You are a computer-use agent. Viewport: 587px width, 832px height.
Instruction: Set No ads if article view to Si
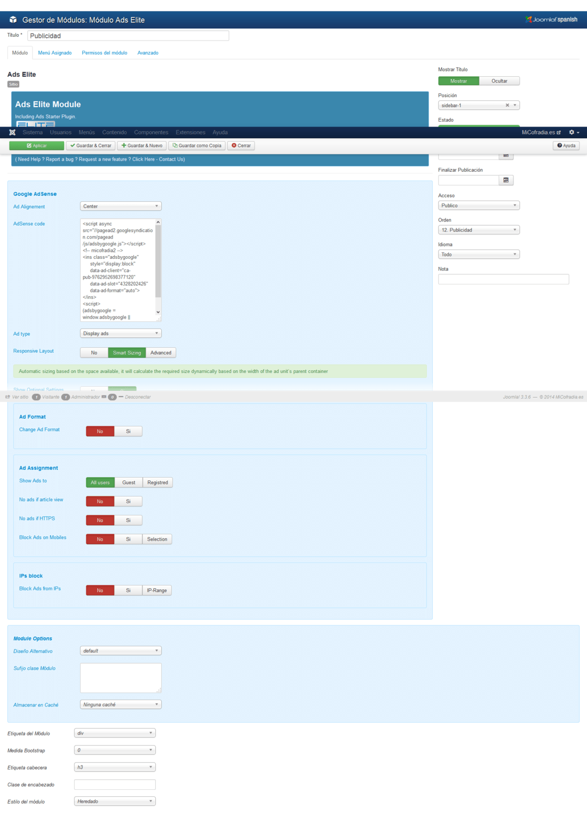point(128,501)
